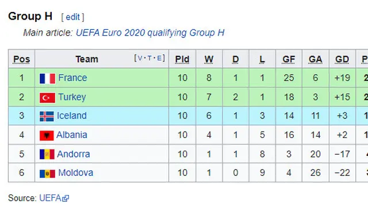Click the V view template link

point(140,58)
